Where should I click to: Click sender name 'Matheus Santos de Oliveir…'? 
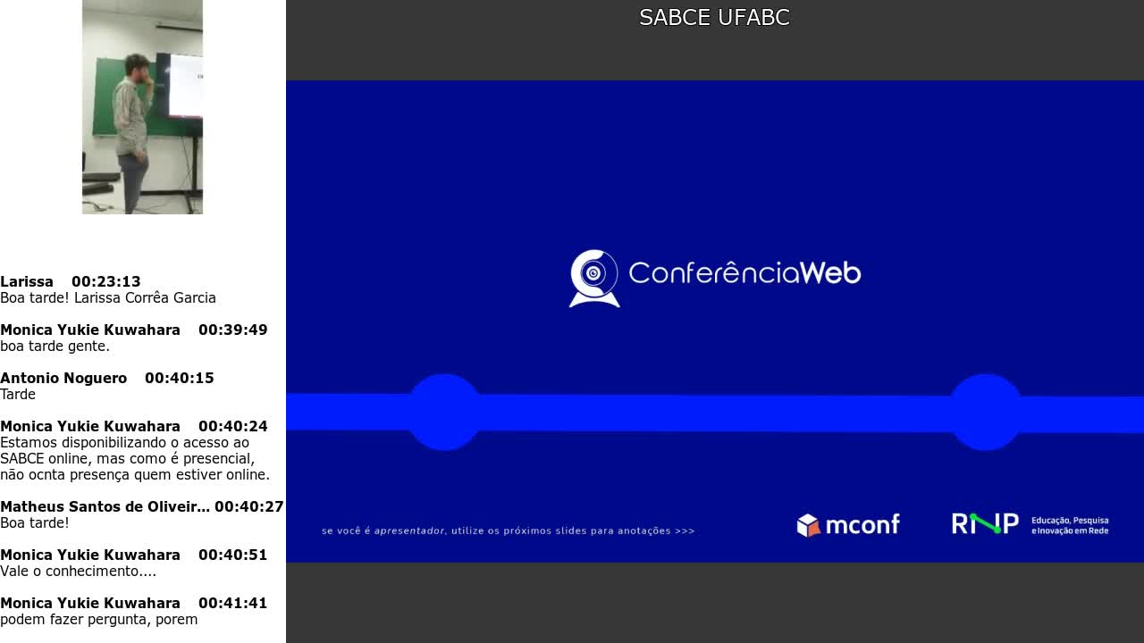click(105, 507)
